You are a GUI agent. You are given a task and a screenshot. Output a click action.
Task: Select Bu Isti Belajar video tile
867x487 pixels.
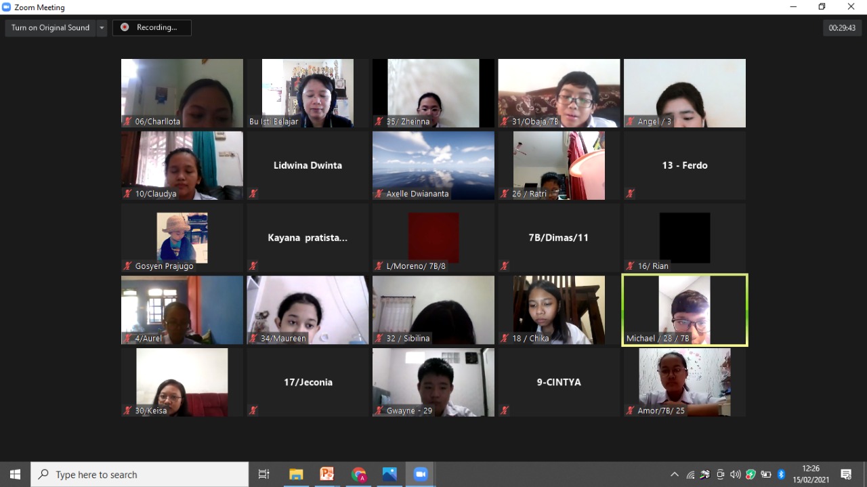308,93
